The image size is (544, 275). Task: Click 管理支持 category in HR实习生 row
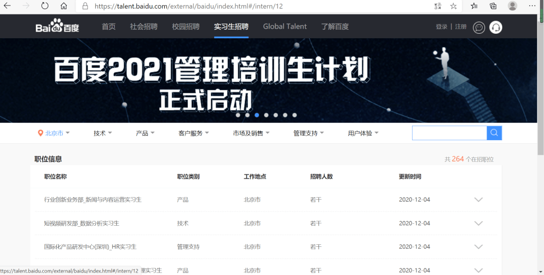pyautogui.click(x=188, y=247)
